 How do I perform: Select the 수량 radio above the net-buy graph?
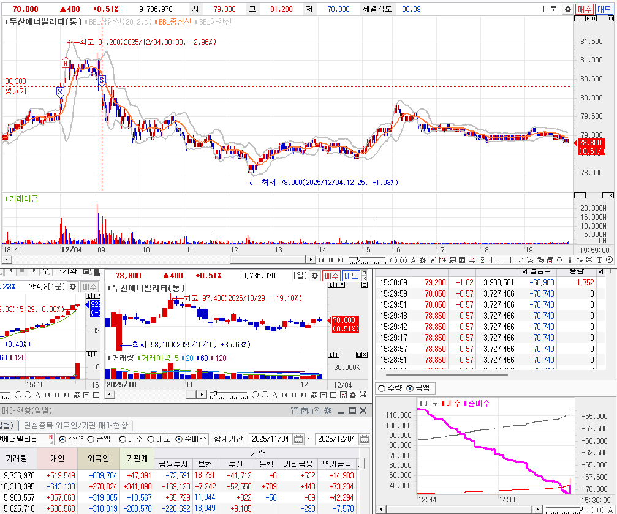(x=381, y=388)
